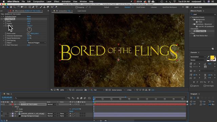Select the Home icon in toolbar
Image resolution: width=217 pixels, height=122 pixels.
click(3, 7)
